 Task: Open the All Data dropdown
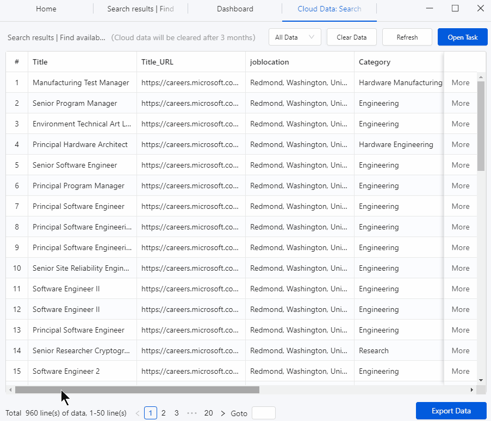click(295, 37)
